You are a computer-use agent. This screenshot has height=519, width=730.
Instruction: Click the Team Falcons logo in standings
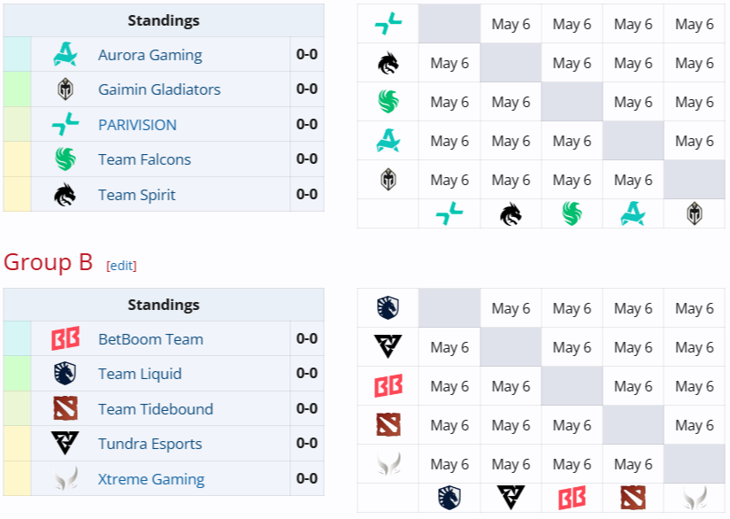[x=65, y=159]
